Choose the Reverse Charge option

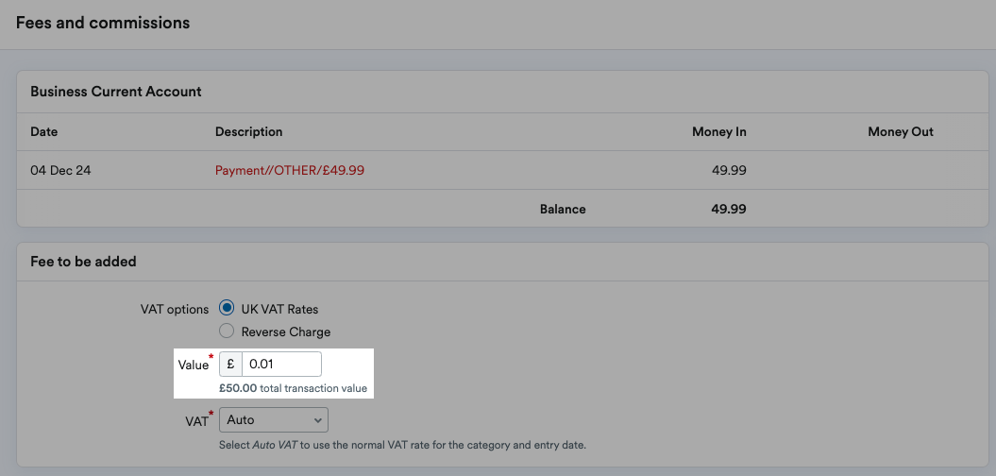coord(227,331)
